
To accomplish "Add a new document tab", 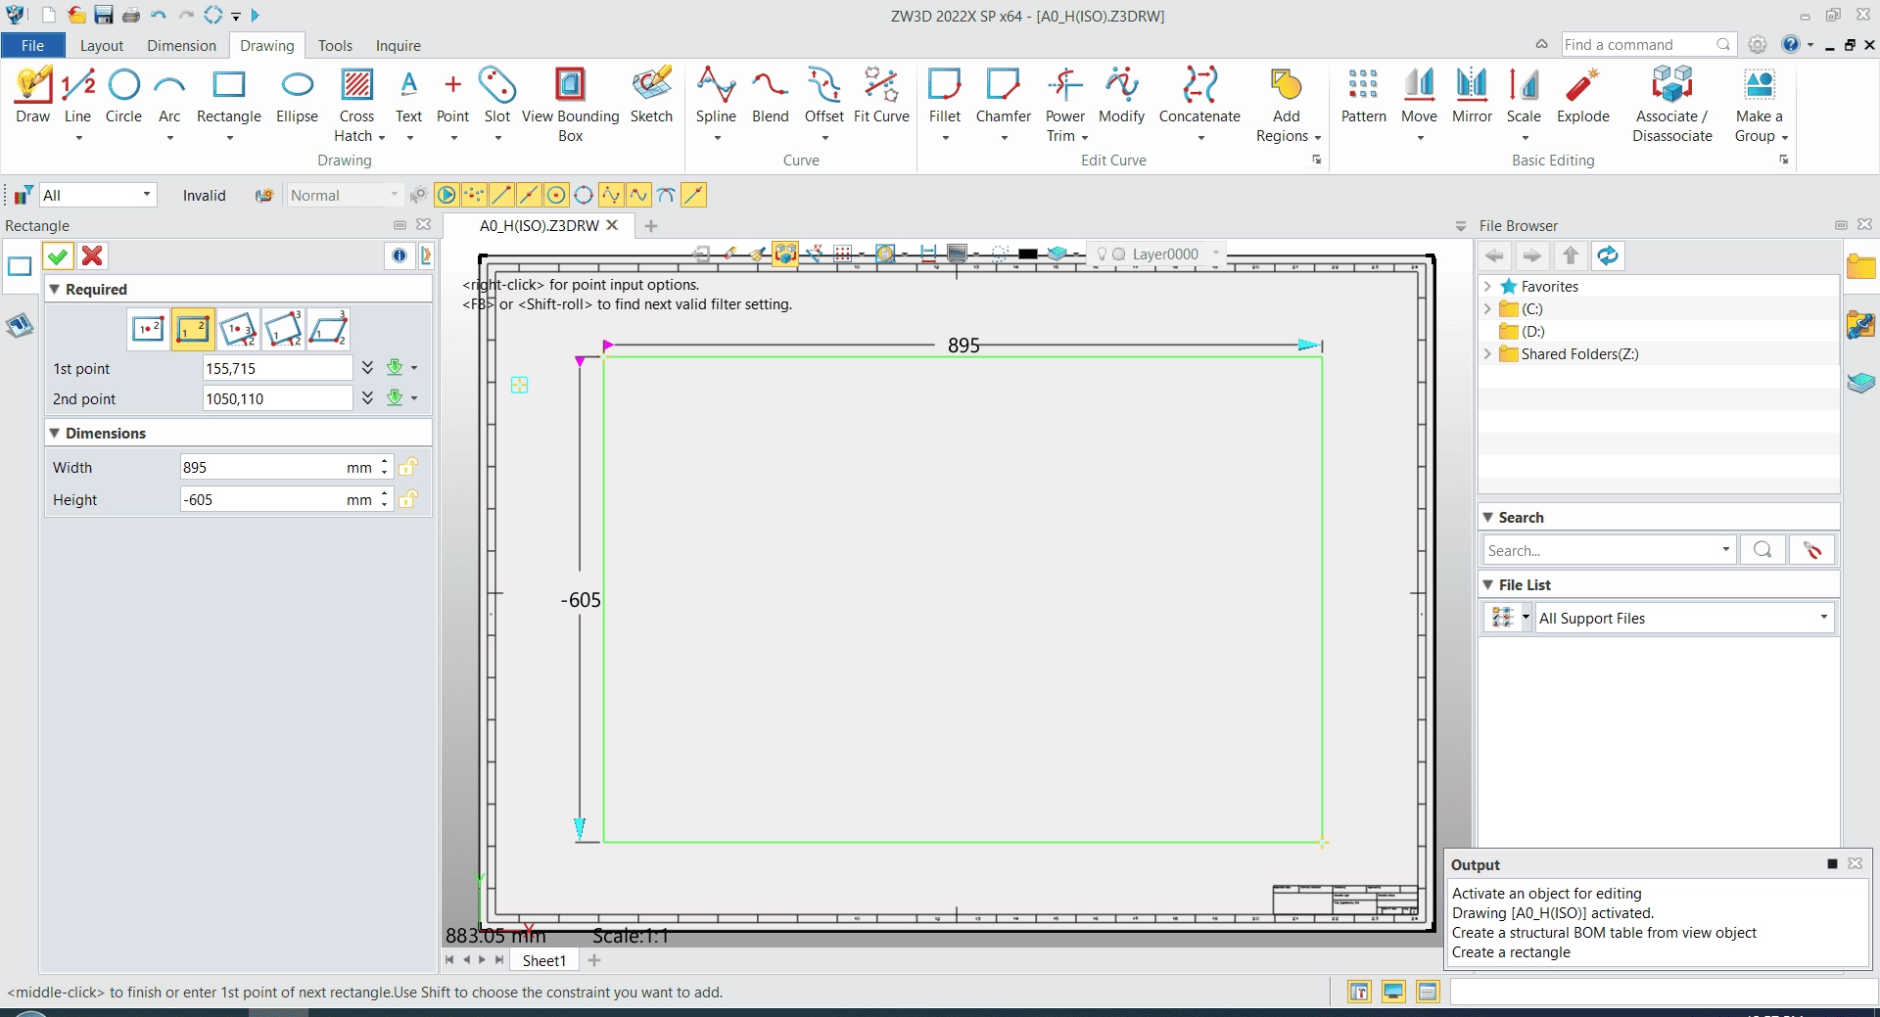I will click(651, 226).
